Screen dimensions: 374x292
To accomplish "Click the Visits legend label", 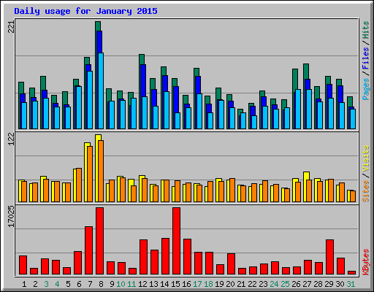I will point(366,159).
